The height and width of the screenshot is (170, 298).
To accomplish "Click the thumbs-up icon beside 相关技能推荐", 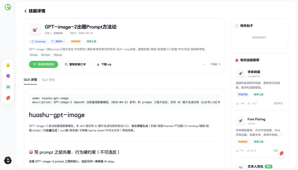I will [237, 60].
